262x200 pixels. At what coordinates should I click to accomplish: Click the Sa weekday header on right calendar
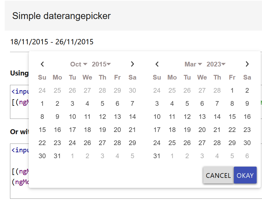point(247,77)
